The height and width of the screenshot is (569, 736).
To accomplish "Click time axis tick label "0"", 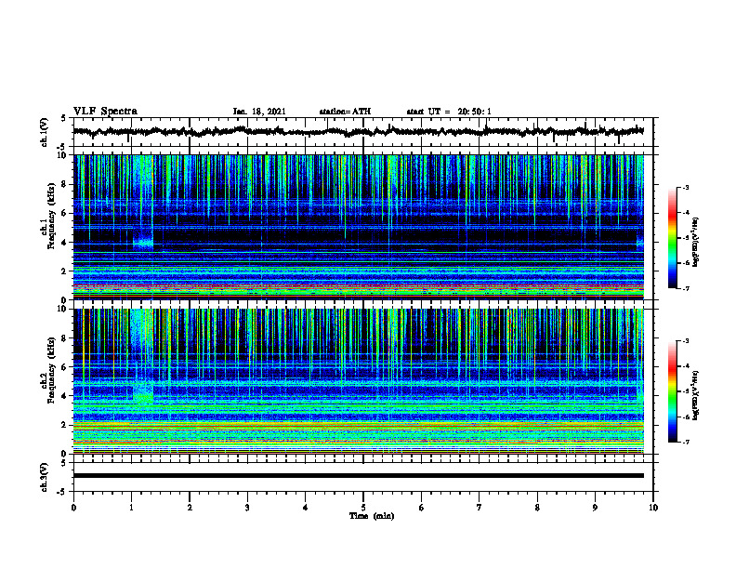I will point(73,508).
